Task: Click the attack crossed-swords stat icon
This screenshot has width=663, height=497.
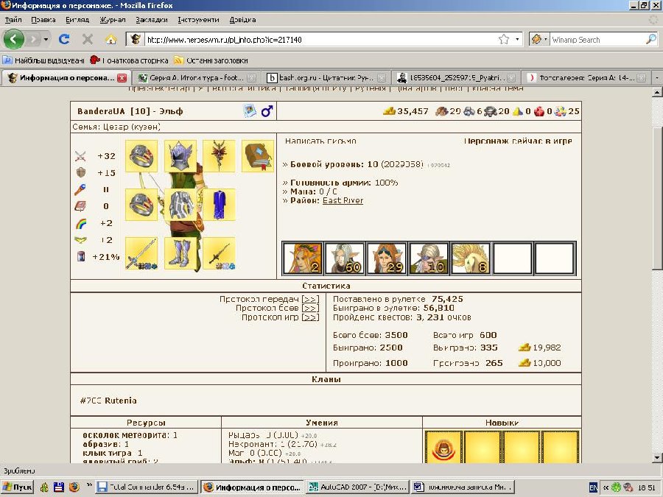Action: click(x=80, y=156)
